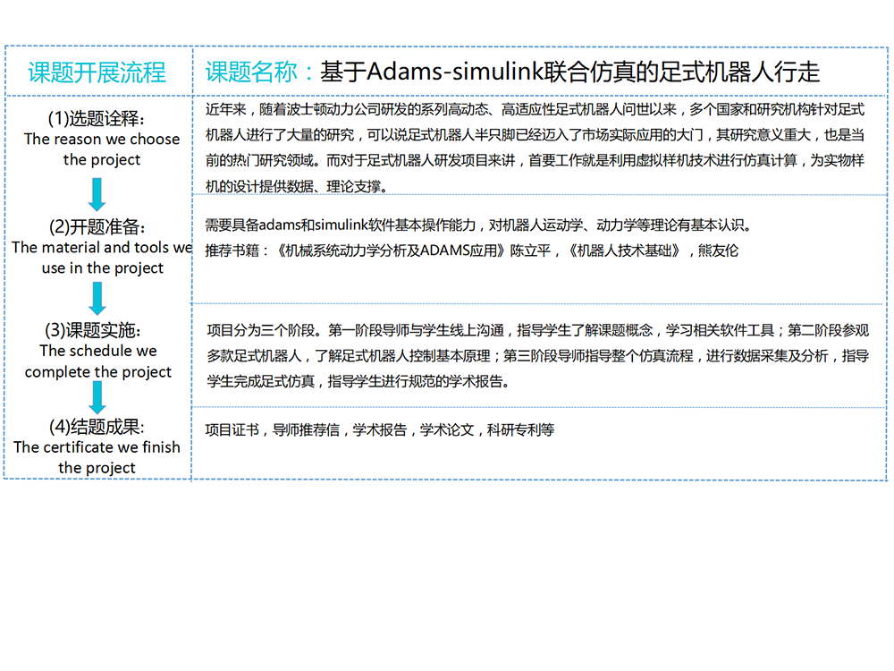Image resolution: width=894 pixels, height=671 pixels.
Task: Click the book title "《机械系统动力学分析及ADAMS应用》"
Action: click(391, 251)
